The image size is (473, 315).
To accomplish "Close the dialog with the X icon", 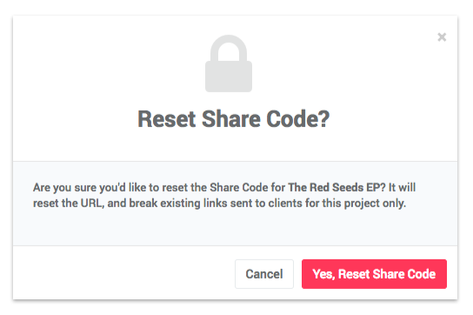I will click(442, 37).
